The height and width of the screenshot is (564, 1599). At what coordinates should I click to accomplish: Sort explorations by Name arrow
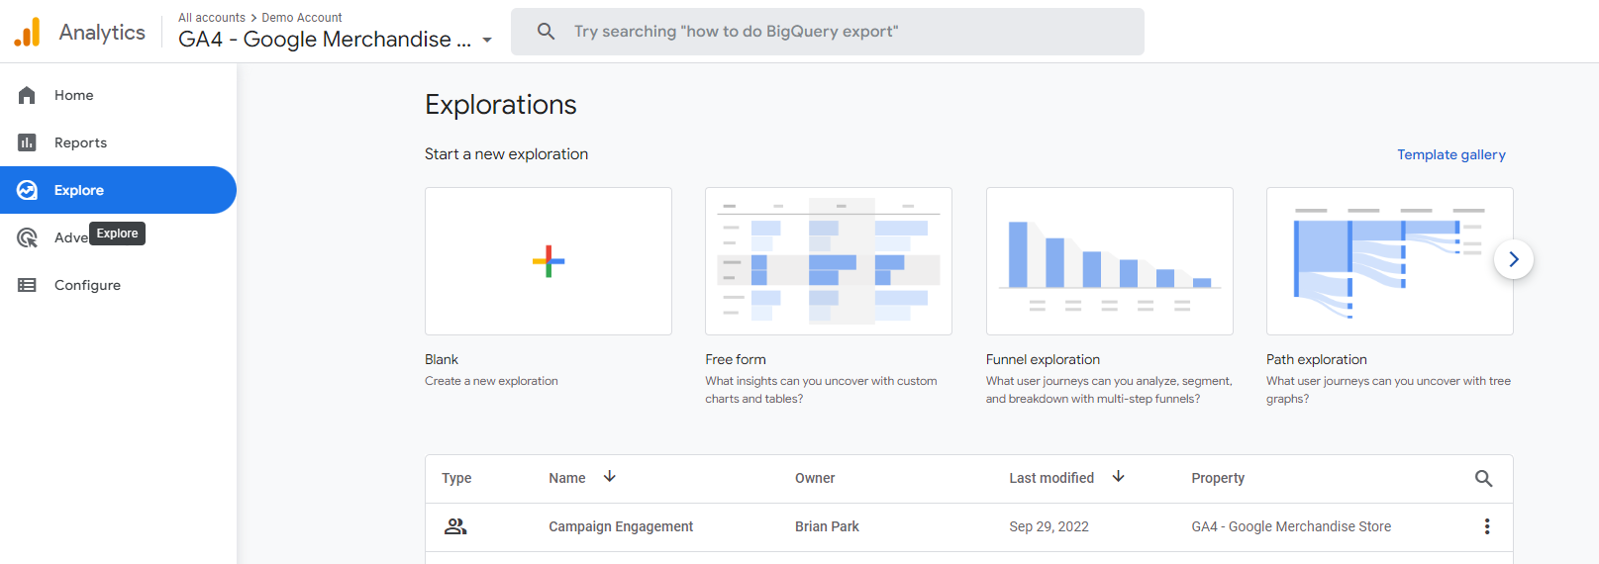point(610,477)
